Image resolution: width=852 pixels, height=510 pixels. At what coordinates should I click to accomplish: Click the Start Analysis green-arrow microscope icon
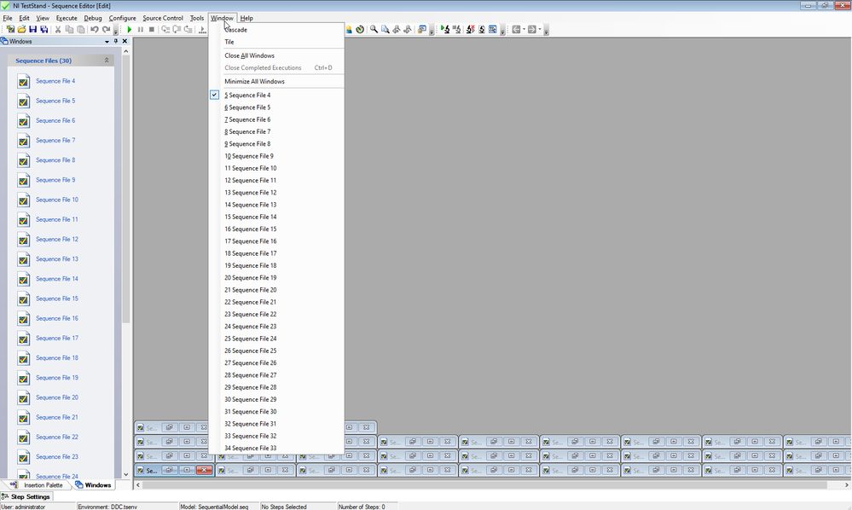(x=445, y=29)
